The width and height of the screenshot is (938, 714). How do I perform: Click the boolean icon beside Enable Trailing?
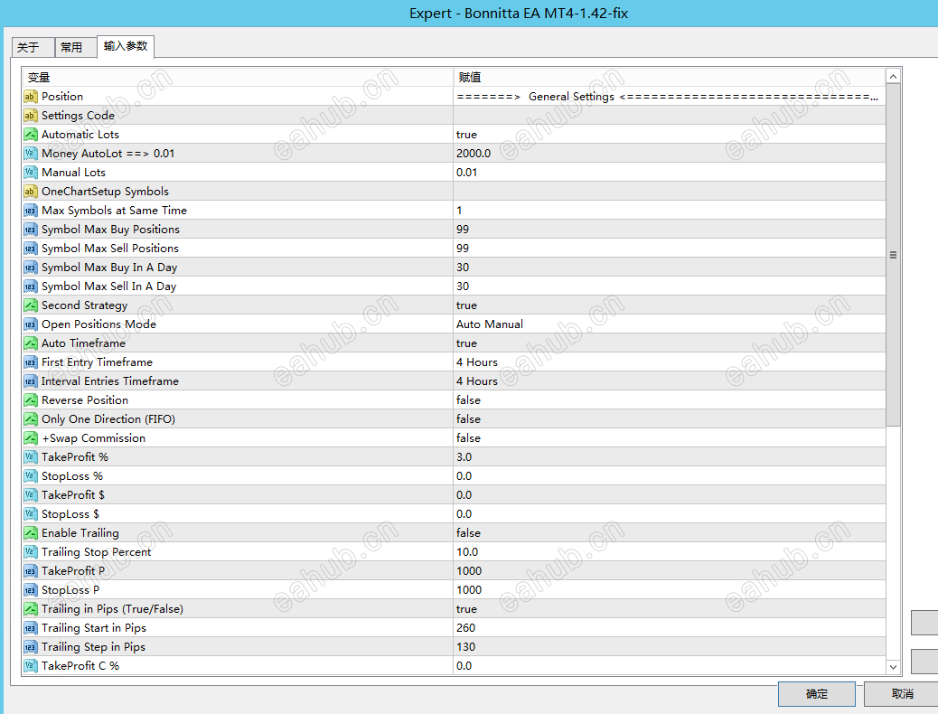coord(30,532)
